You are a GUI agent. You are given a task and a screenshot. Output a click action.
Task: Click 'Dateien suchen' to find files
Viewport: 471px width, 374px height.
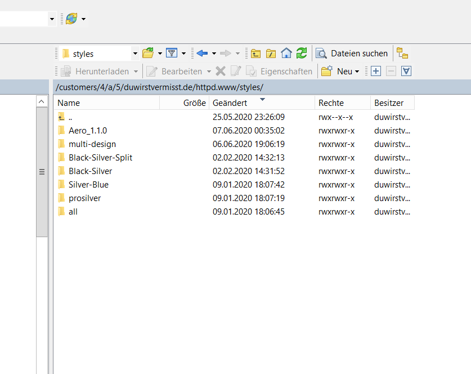[x=352, y=54]
